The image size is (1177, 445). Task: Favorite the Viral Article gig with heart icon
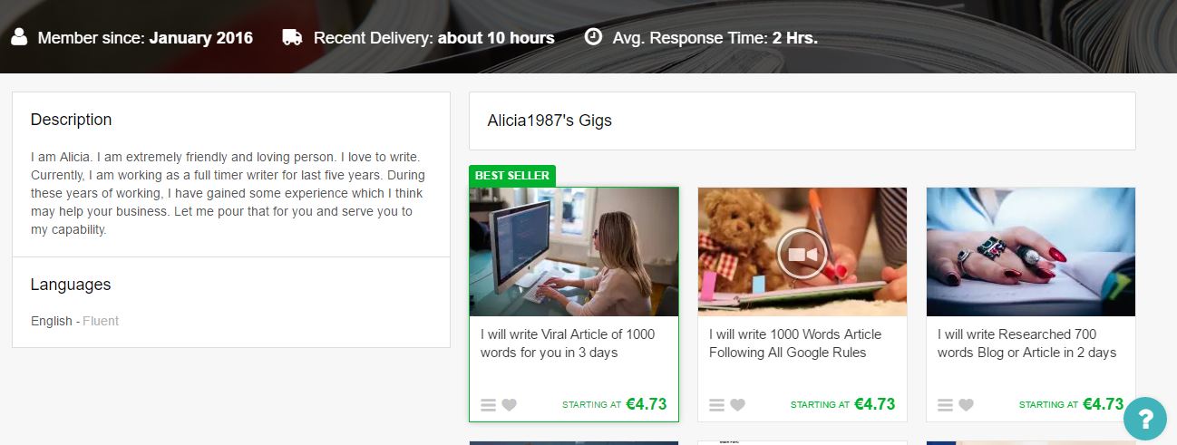509,405
